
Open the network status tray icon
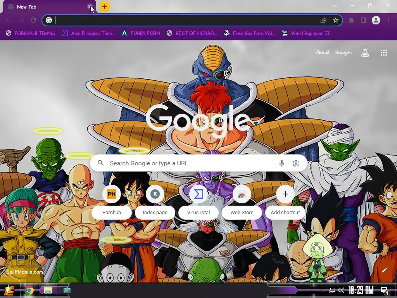(331, 290)
